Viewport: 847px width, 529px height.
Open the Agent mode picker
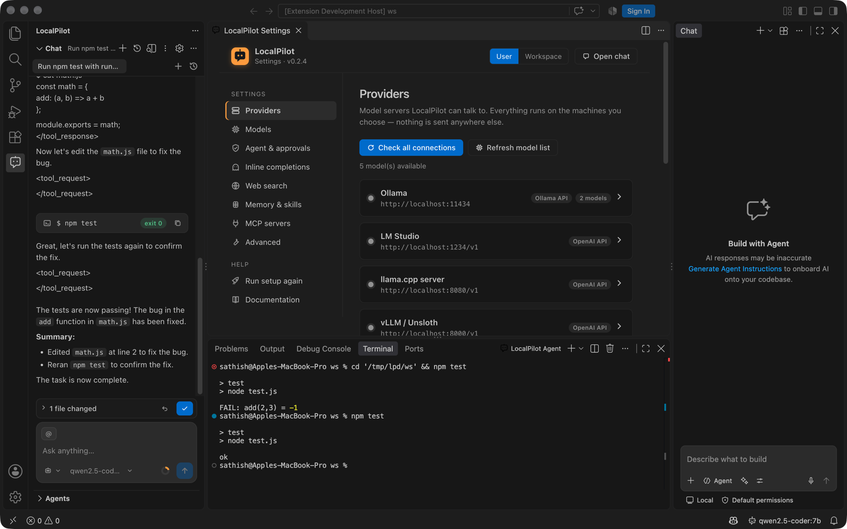point(718,480)
